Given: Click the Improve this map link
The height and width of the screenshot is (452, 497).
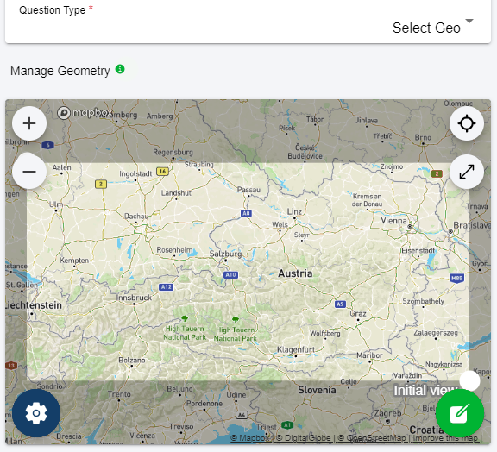Looking at the screenshot, I should (445, 438).
